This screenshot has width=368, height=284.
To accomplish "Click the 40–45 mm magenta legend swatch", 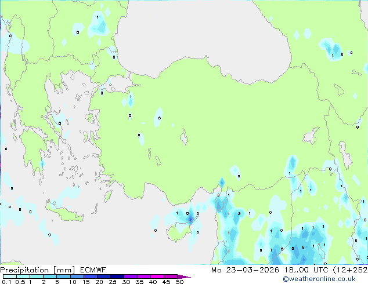I will 157,276.
